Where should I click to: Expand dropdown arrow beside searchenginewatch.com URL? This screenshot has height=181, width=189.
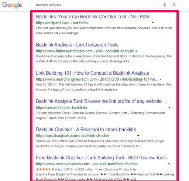[160, 79]
